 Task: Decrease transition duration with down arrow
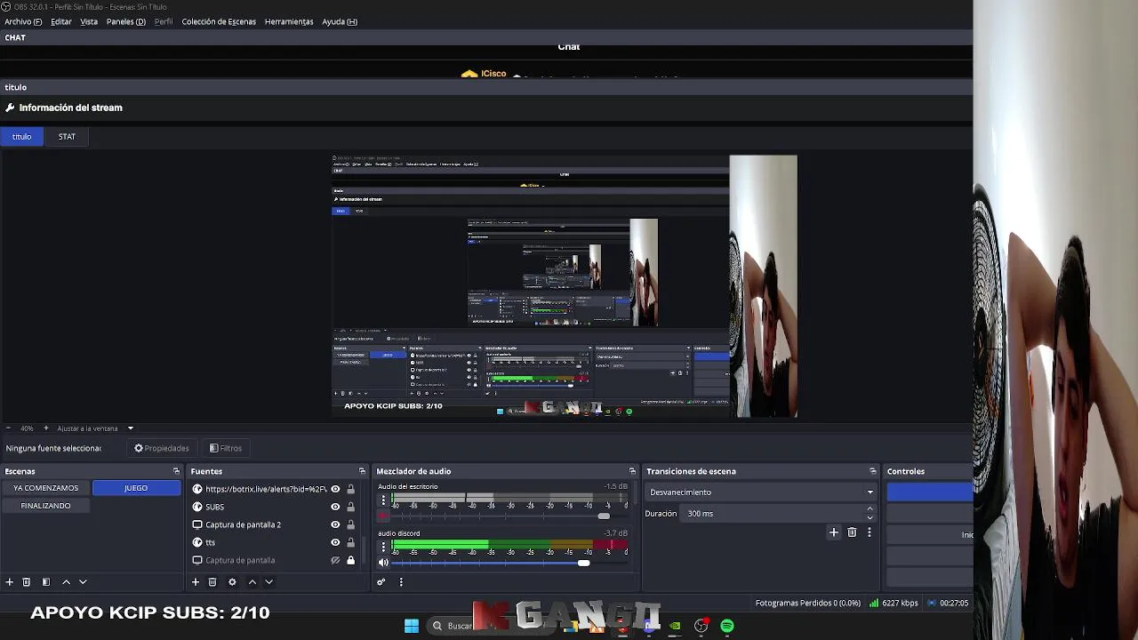coord(870,517)
